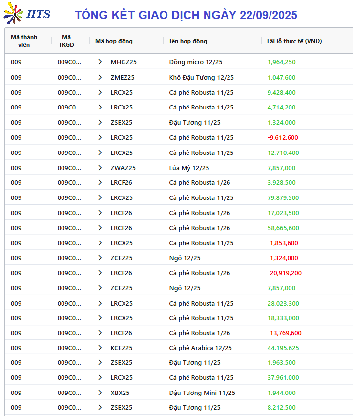Click the Tên hợp đồng column header
353x416 pixels.
pyautogui.click(x=188, y=41)
